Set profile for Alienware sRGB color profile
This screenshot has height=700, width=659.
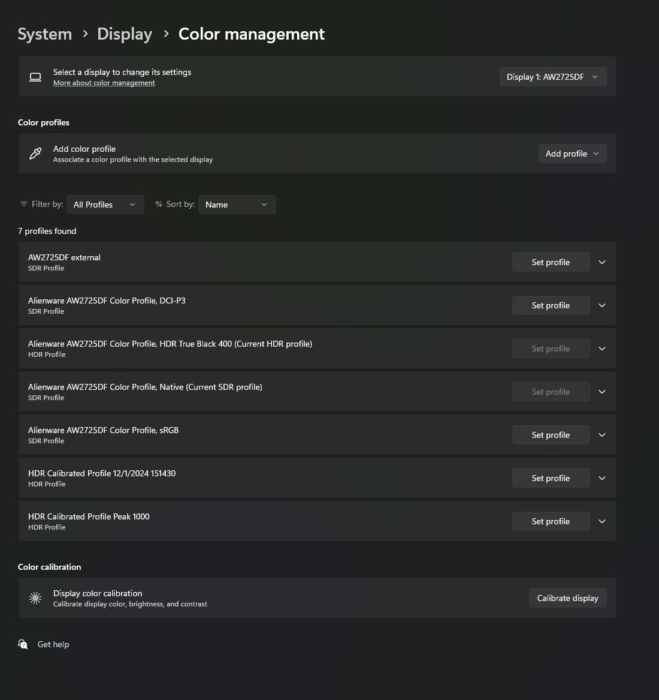pos(551,435)
